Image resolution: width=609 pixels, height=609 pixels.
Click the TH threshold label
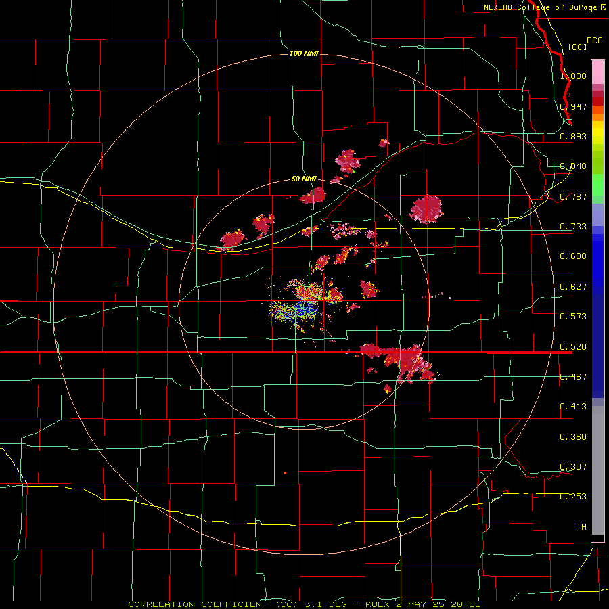[581, 527]
